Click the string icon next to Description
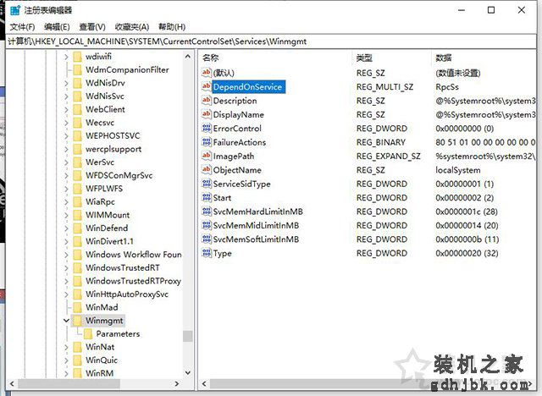542x396 pixels. (207, 100)
